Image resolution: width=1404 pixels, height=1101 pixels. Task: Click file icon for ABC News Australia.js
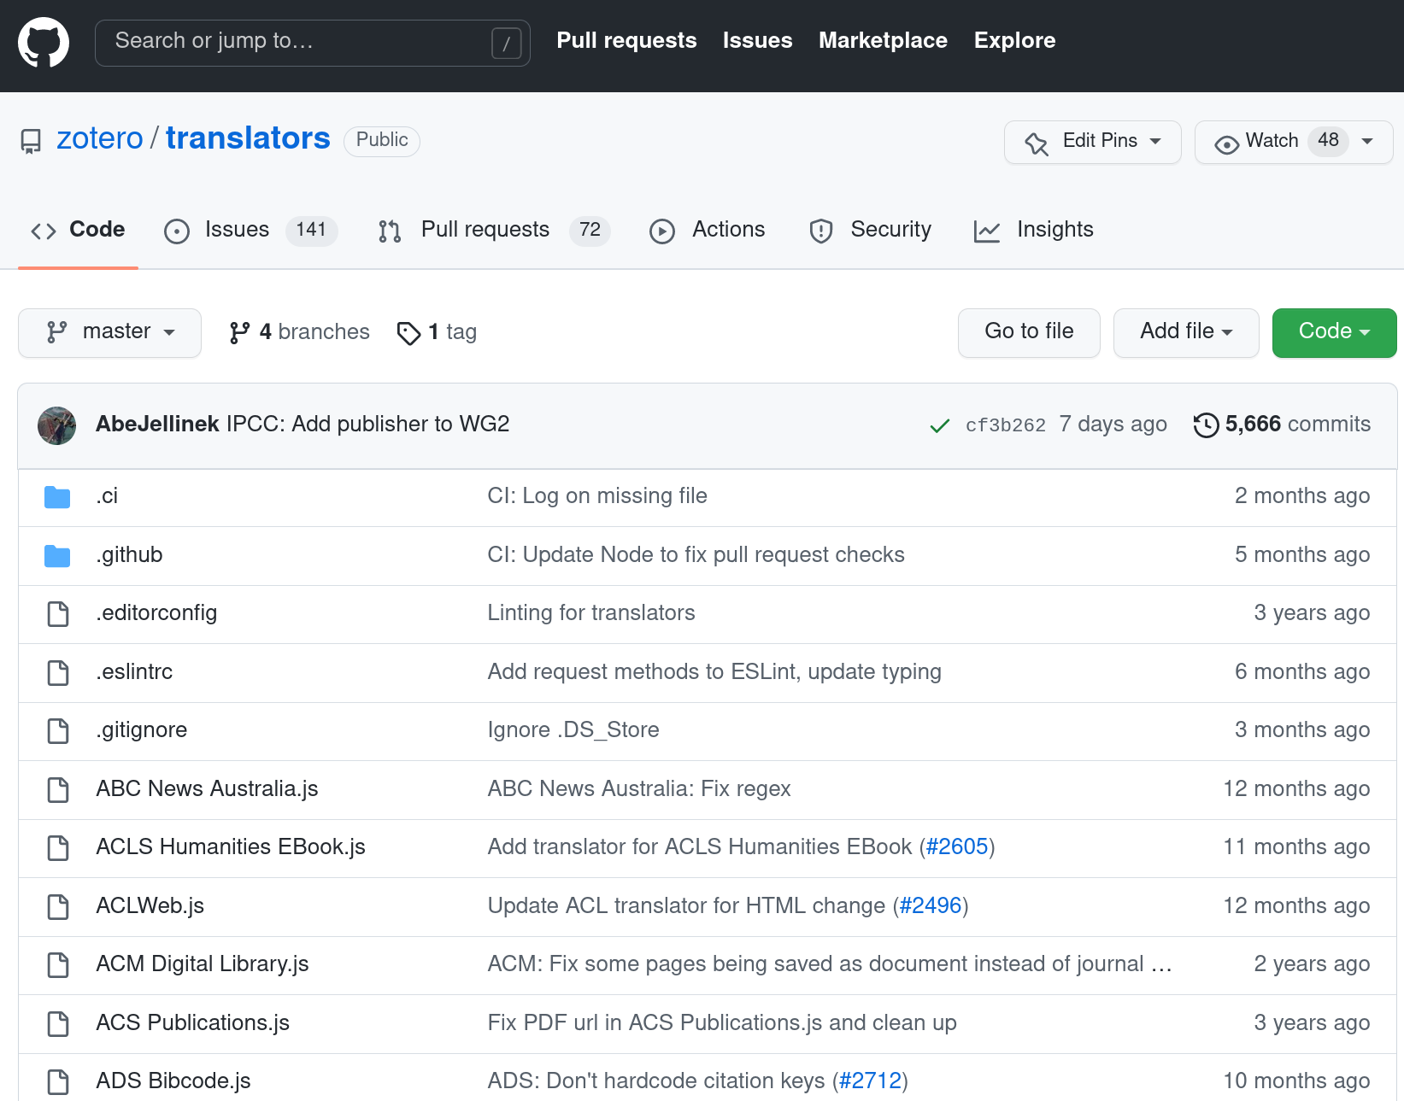click(x=58, y=790)
